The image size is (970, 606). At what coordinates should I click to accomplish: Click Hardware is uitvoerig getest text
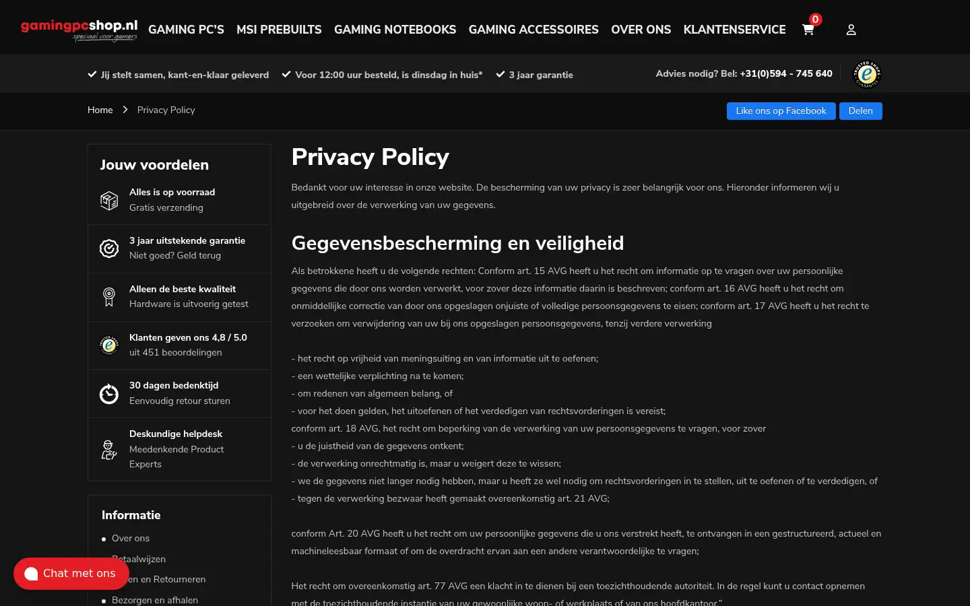pos(189,304)
